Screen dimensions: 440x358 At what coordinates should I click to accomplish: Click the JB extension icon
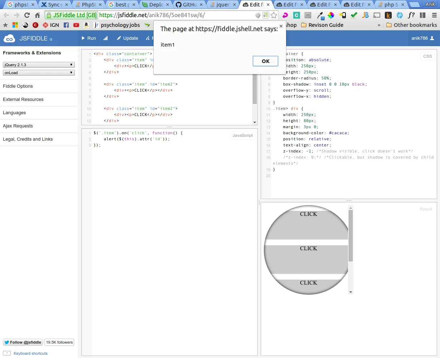coord(365,15)
